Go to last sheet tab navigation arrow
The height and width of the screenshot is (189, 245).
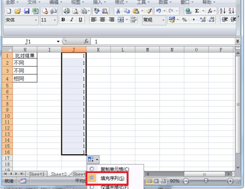(x=22, y=173)
